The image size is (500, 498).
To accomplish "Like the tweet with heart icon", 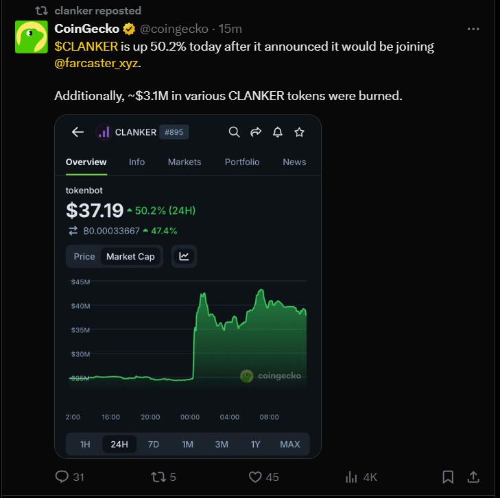I will (x=256, y=477).
